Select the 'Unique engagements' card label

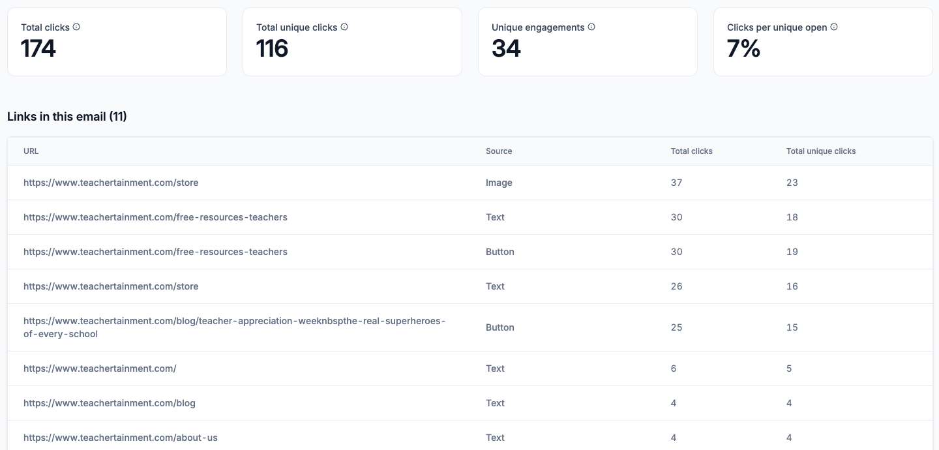(x=538, y=27)
